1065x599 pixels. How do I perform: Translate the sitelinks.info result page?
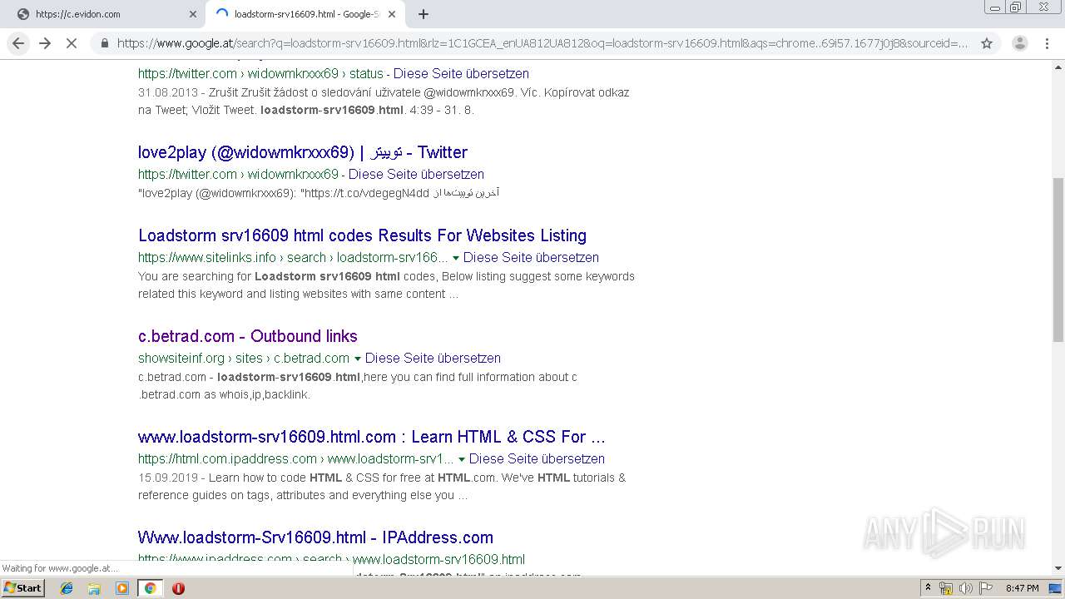[x=531, y=257]
